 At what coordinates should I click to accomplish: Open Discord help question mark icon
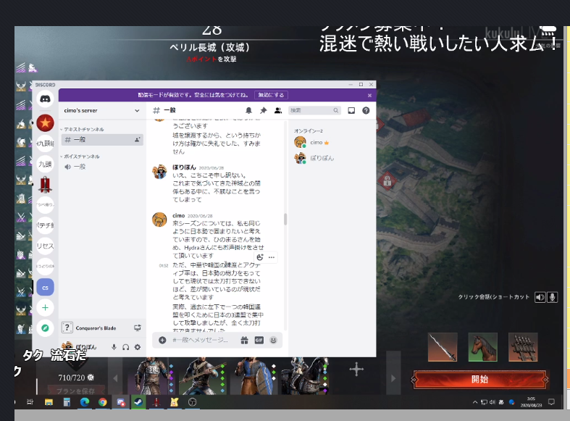point(366,111)
